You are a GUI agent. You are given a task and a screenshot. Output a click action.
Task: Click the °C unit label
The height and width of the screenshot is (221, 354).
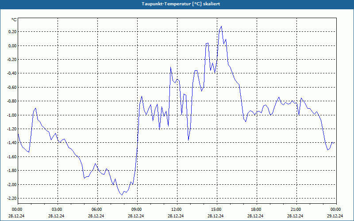tap(14, 20)
